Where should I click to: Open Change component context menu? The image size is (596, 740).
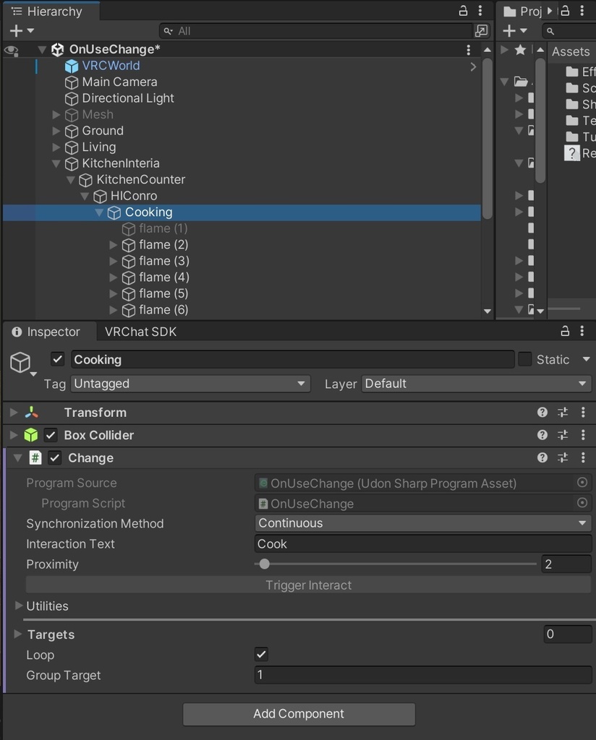[583, 457]
